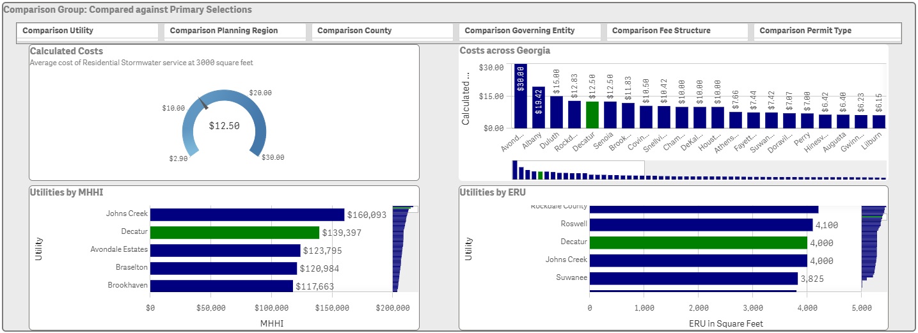Click the $2.90 gauge minimum label
The width and height of the screenshot is (918, 333).
pos(178,159)
